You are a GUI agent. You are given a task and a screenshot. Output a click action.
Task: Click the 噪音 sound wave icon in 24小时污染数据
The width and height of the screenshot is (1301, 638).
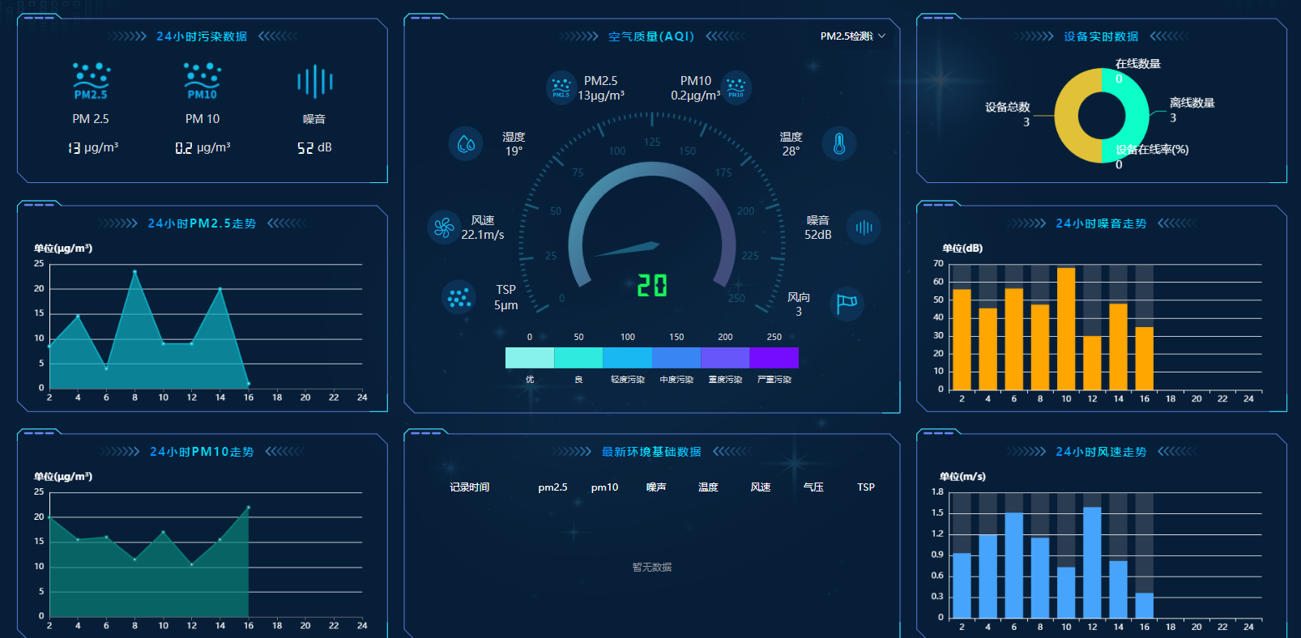(314, 82)
